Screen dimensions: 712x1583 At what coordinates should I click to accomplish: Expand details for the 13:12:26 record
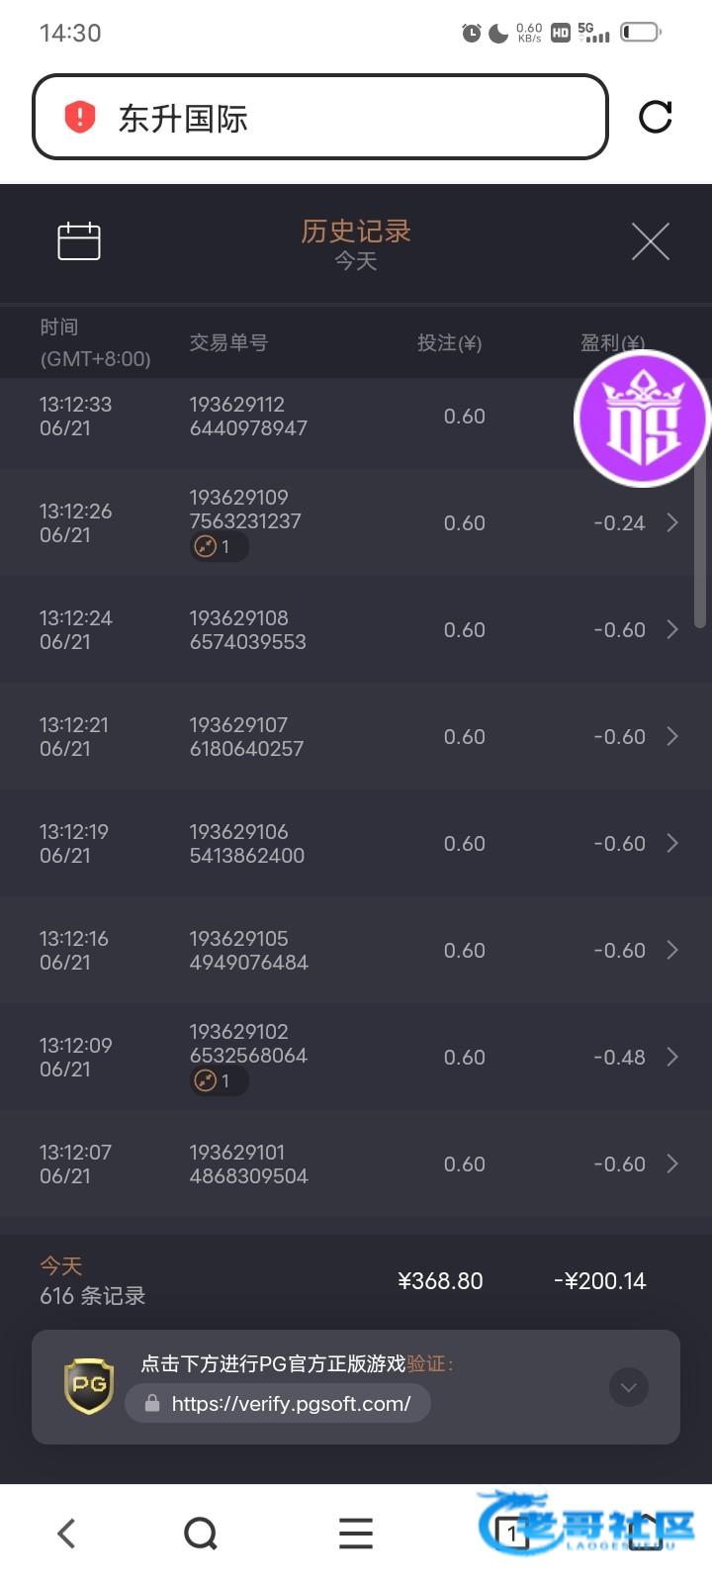point(672,522)
